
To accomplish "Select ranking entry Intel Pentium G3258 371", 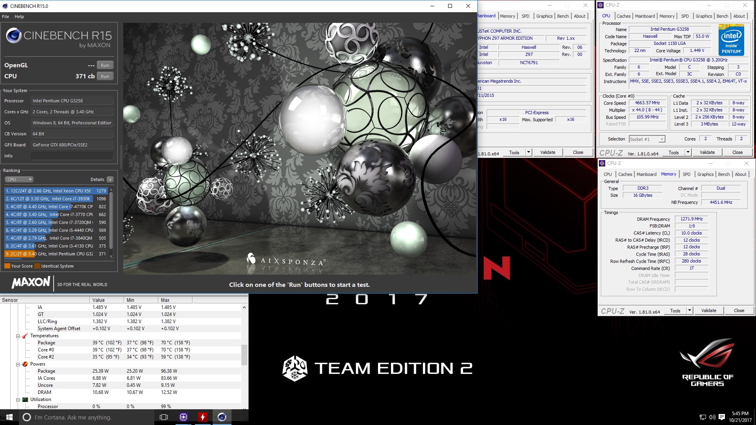I will pyautogui.click(x=56, y=254).
